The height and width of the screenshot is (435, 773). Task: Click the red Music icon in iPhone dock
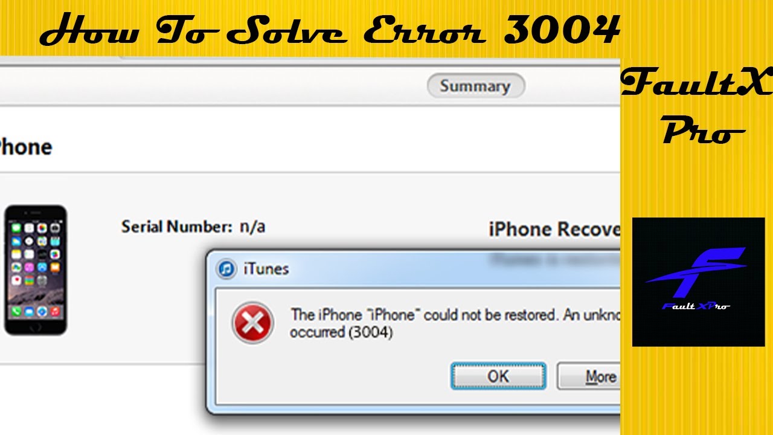click(x=55, y=311)
